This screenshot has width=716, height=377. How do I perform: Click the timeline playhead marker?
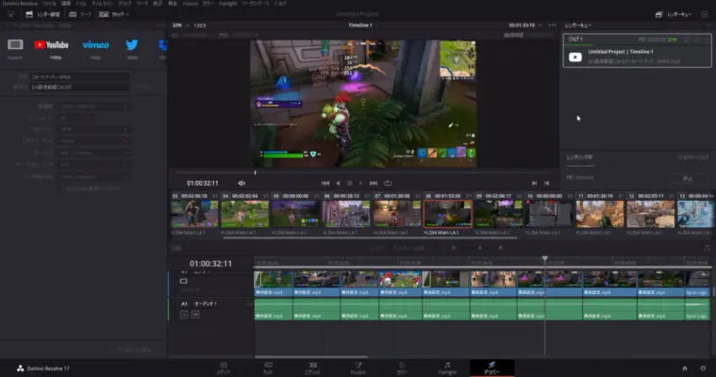point(544,259)
